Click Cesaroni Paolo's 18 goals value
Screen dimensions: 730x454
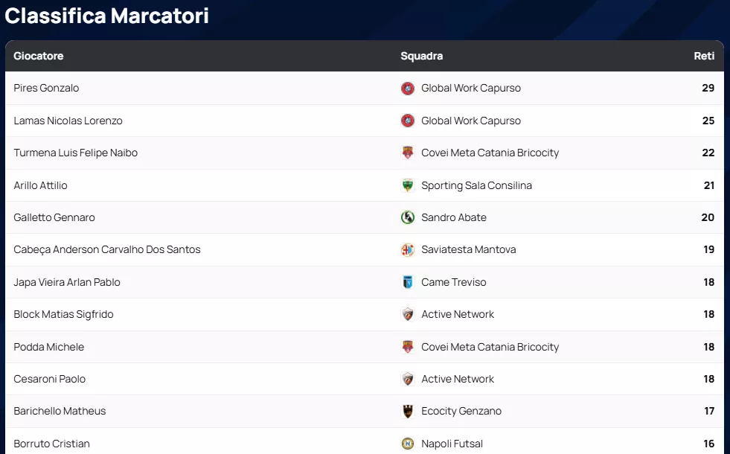708,379
